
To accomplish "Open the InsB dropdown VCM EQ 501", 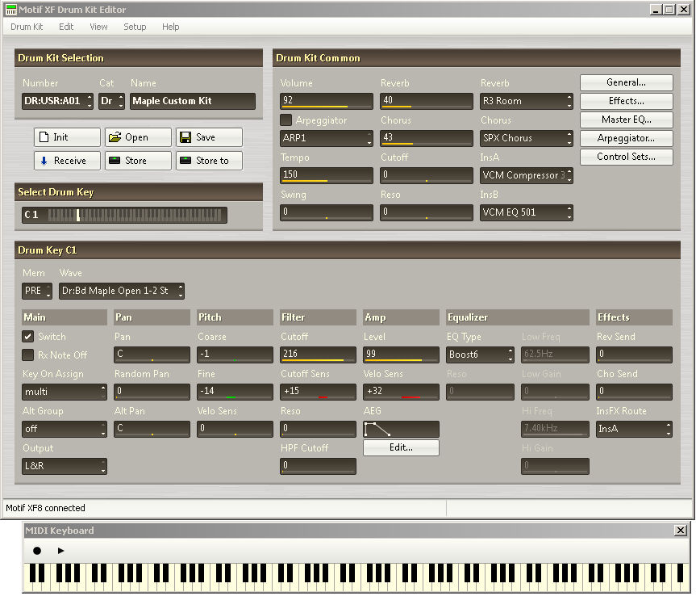I will coord(527,212).
